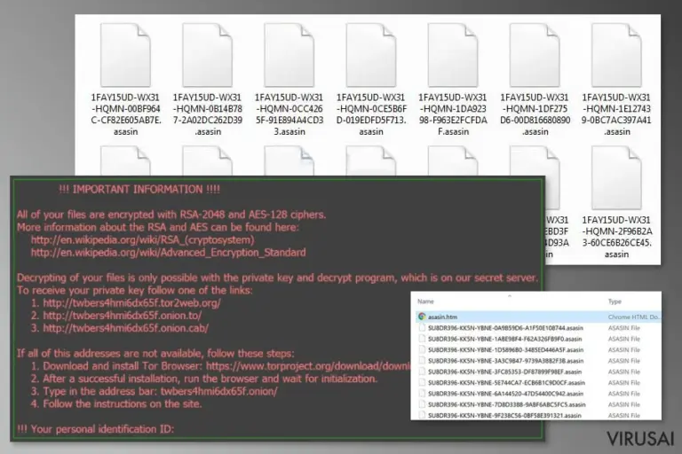This screenshot has width=682, height=454.
Task: Select file name SU8DR396-KKSN-YBNE-1A8E98F4 row
Action: click(x=505, y=339)
